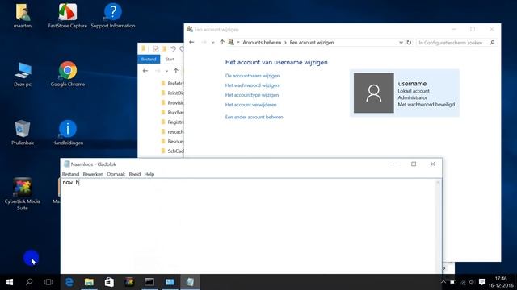Click Het account verwijderen link
Image resolution: width=517 pixels, height=290 pixels.
pyautogui.click(x=251, y=105)
